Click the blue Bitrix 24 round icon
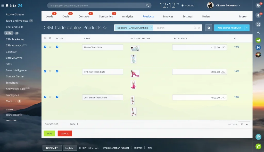The height and width of the screenshot is (152, 264). tap(258, 47)
